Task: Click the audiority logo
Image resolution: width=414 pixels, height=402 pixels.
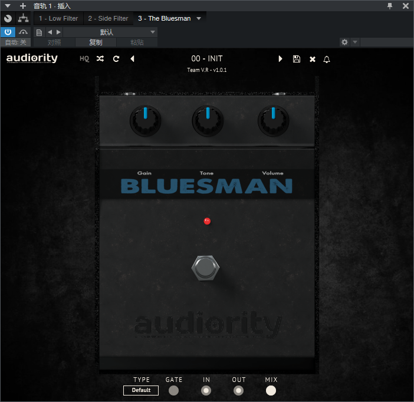Action: (x=32, y=58)
